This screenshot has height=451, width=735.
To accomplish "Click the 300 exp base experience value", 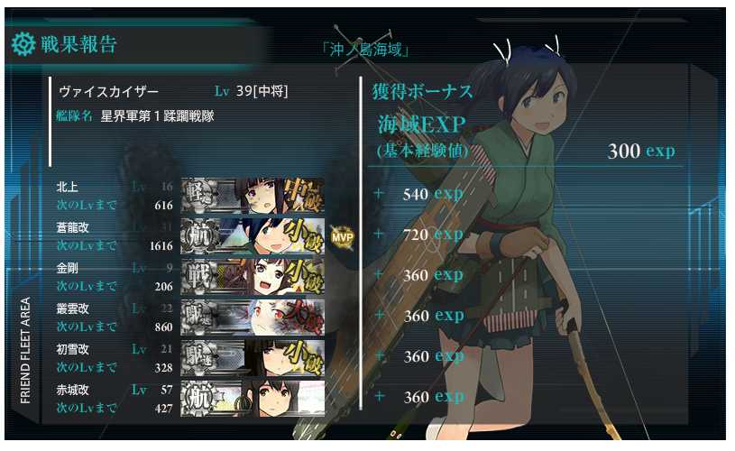I will (x=641, y=151).
